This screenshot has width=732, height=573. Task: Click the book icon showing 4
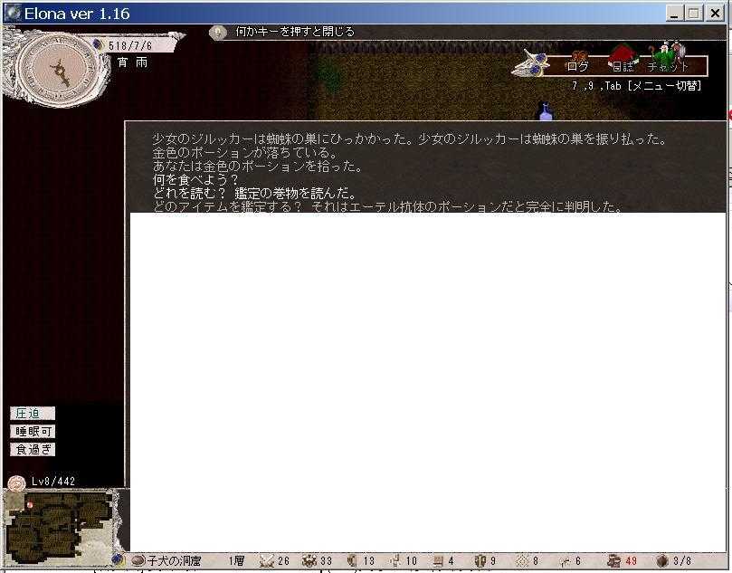coord(438,560)
